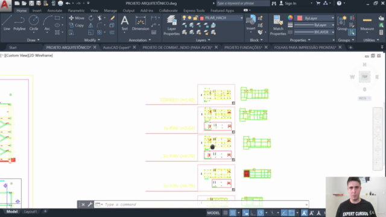Image resolution: width=386 pixels, height=217 pixels.
Task: Open the Annotate ribbon tab
Action: click(x=55, y=11)
